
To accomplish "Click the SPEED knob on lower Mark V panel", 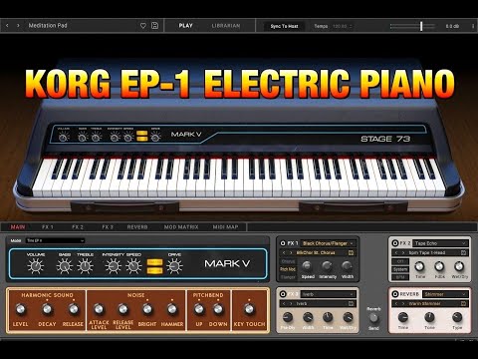I will click(133, 266).
